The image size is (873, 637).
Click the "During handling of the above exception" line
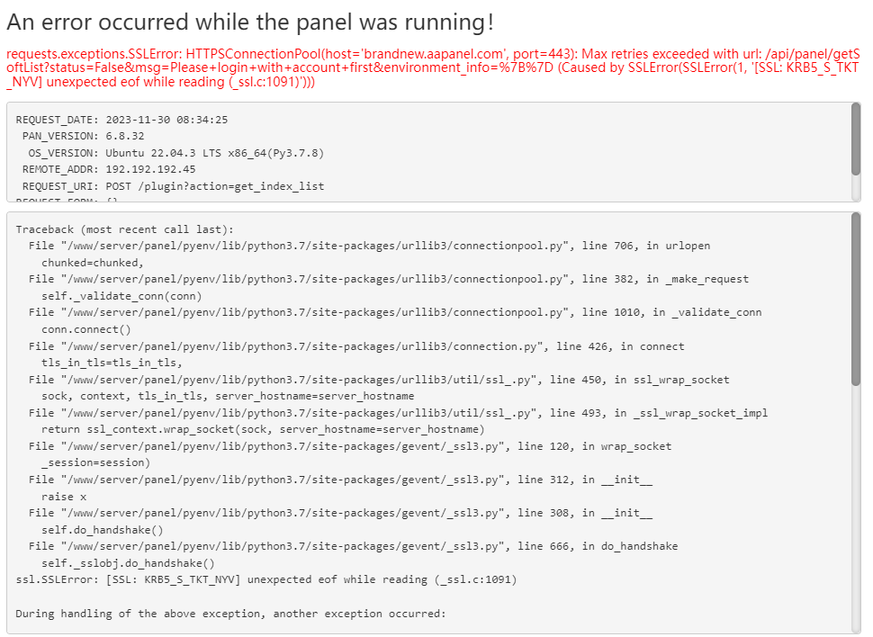pos(230,614)
